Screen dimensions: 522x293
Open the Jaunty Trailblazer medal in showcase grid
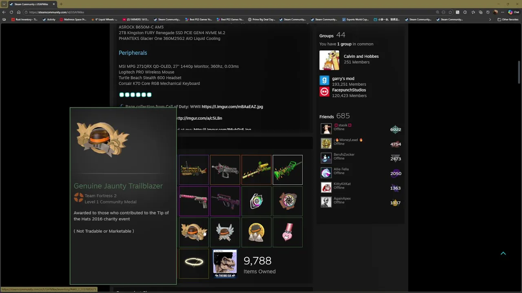click(194, 232)
